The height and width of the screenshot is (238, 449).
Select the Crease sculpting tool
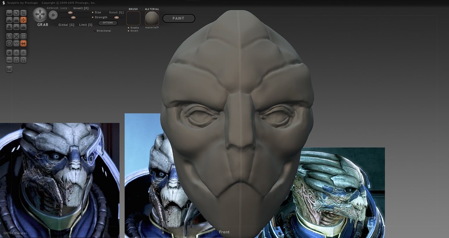pyautogui.click(x=9, y=13)
